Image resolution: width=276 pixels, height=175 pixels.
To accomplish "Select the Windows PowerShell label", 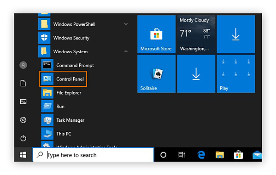I will coord(74,24).
